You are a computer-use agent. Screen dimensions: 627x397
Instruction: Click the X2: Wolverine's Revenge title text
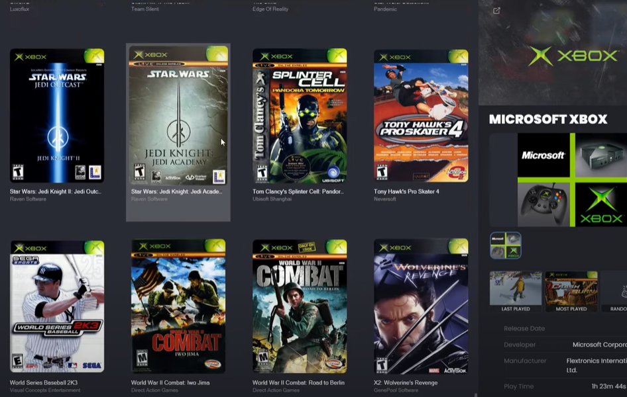click(406, 382)
